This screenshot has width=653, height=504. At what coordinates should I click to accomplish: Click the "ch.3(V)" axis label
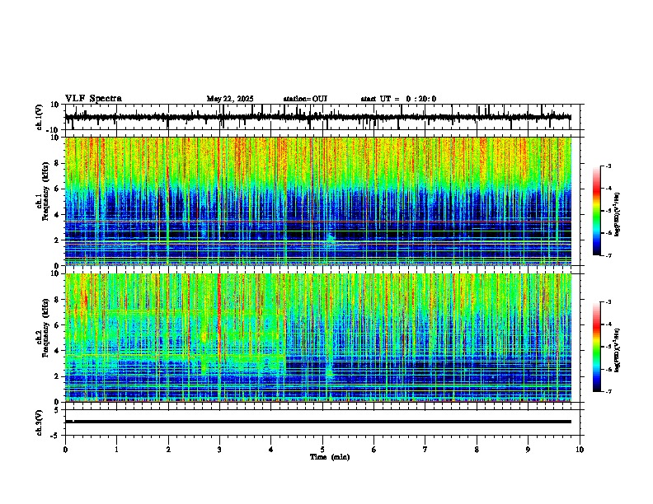point(40,423)
